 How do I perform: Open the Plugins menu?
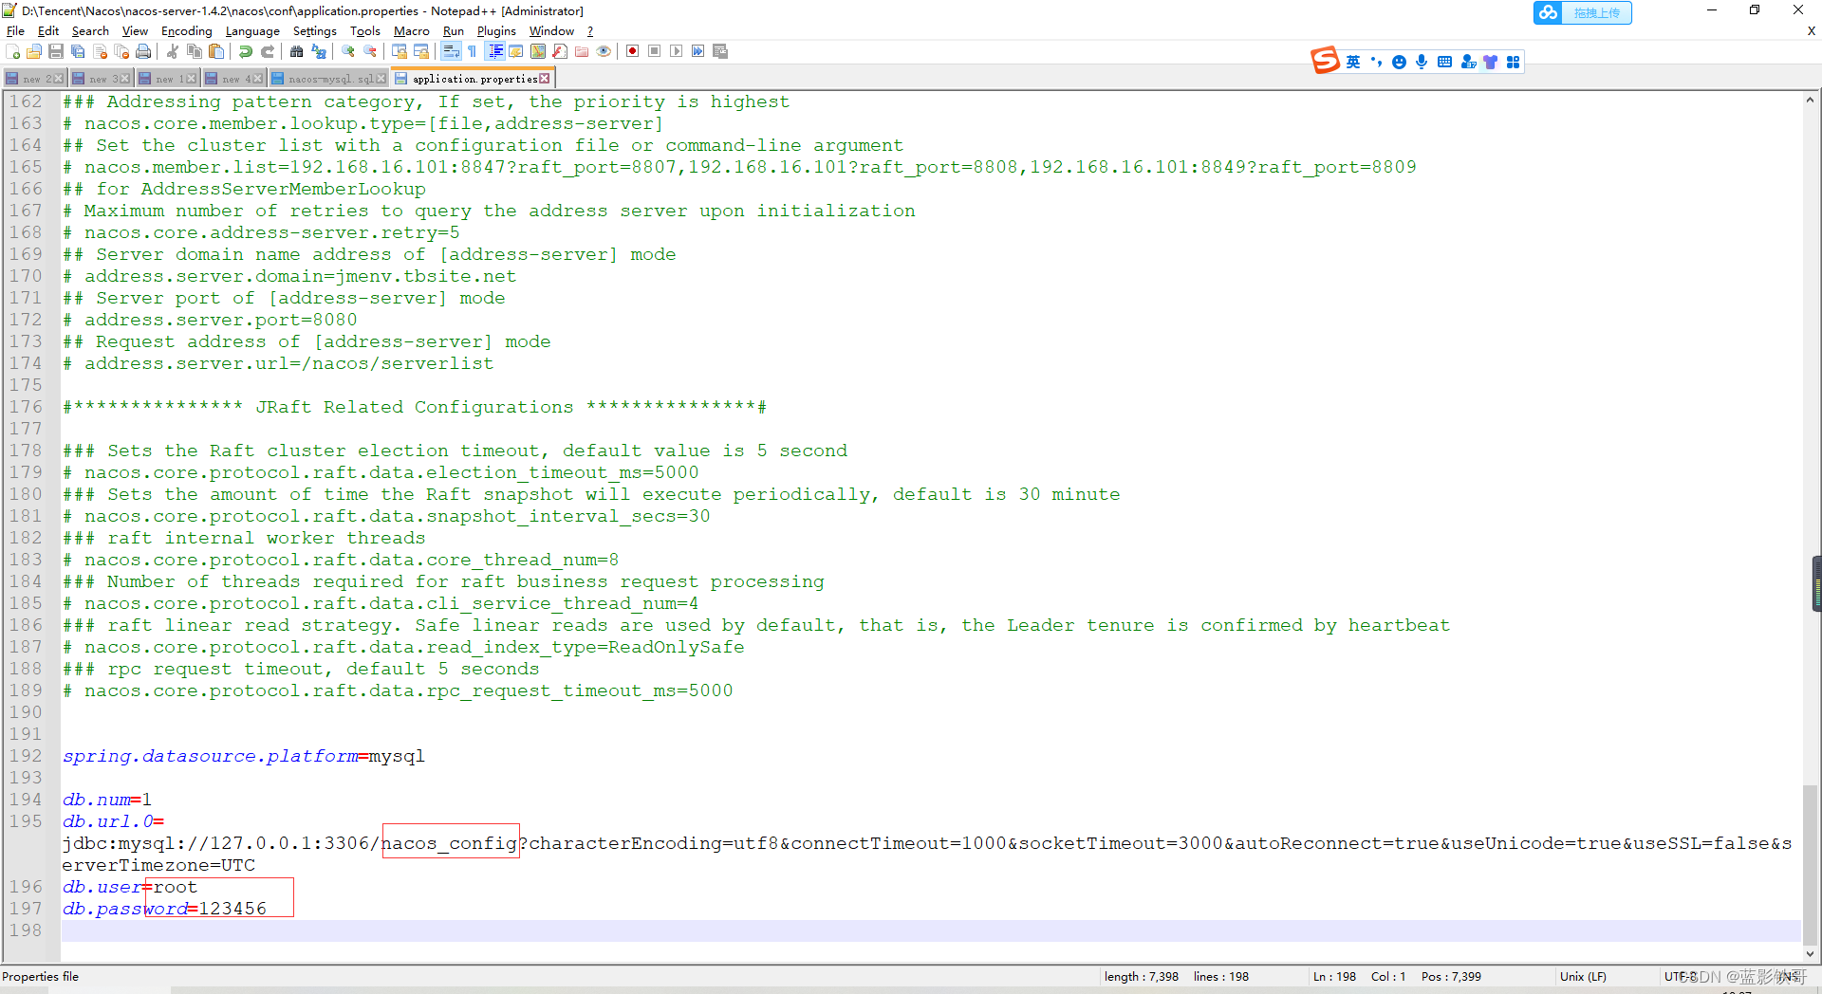point(496,31)
